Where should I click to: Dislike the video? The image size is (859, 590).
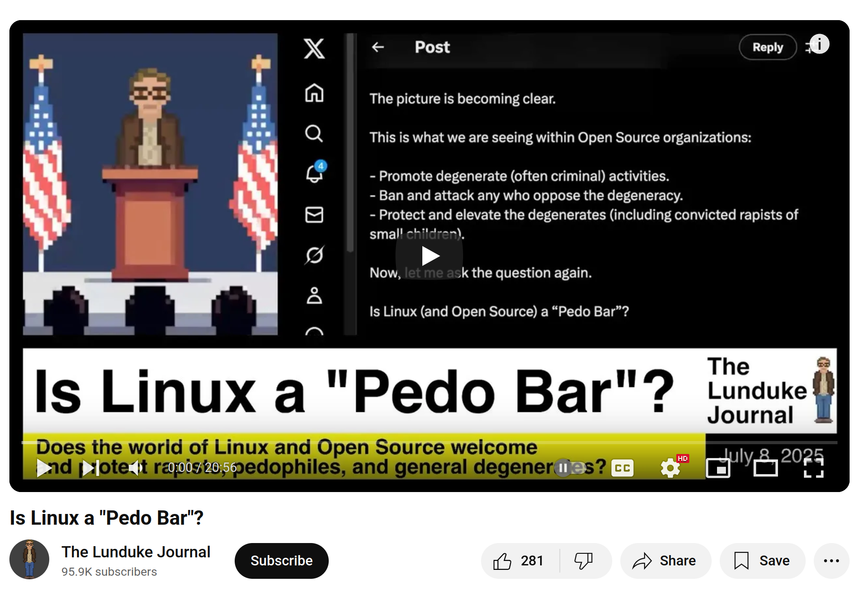(x=584, y=560)
